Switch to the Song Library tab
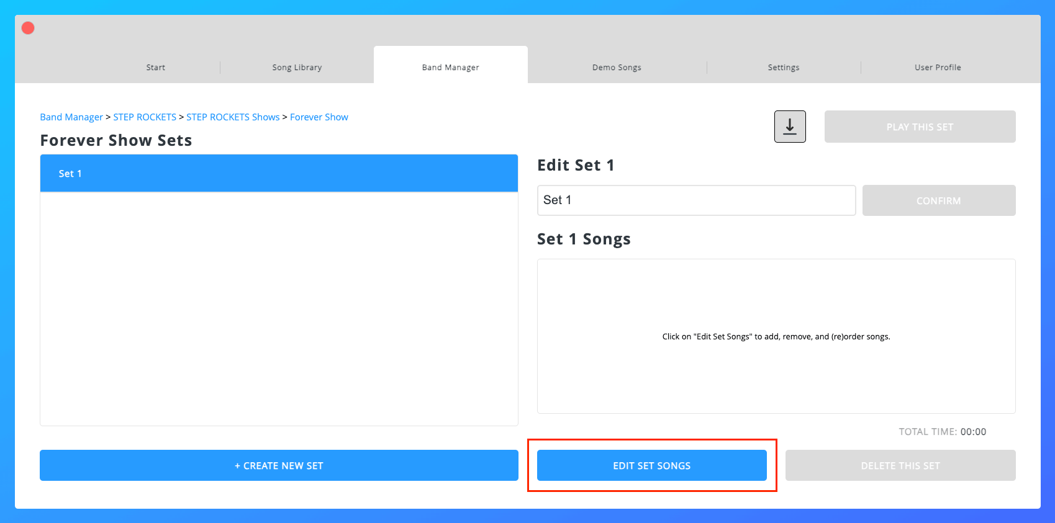 (297, 67)
